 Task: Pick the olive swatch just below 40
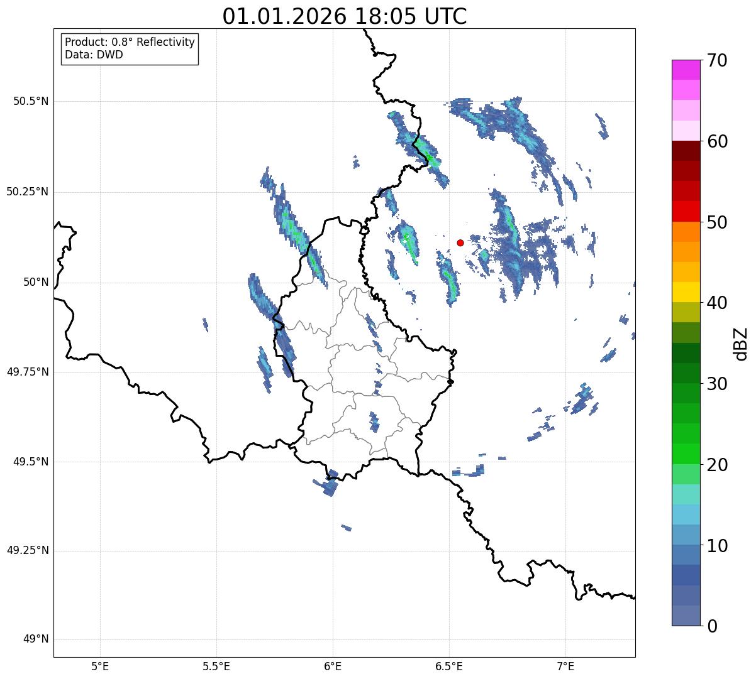(x=686, y=312)
